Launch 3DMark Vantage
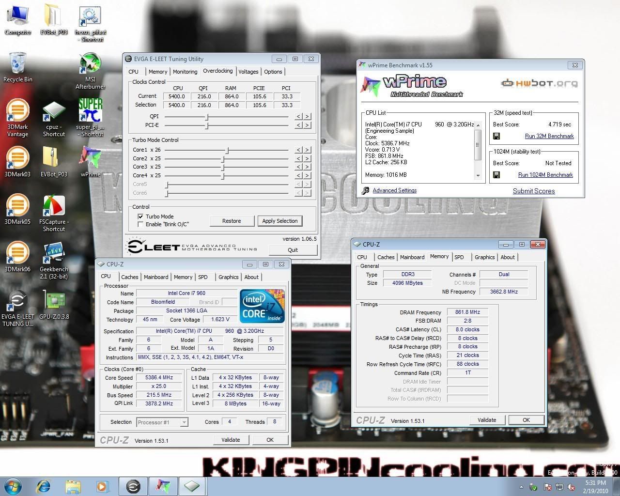 pos(18,118)
